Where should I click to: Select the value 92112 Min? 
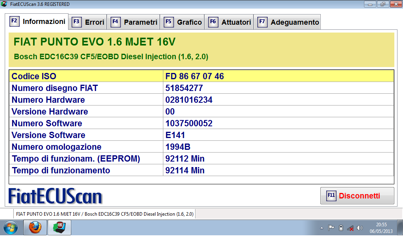point(185,158)
